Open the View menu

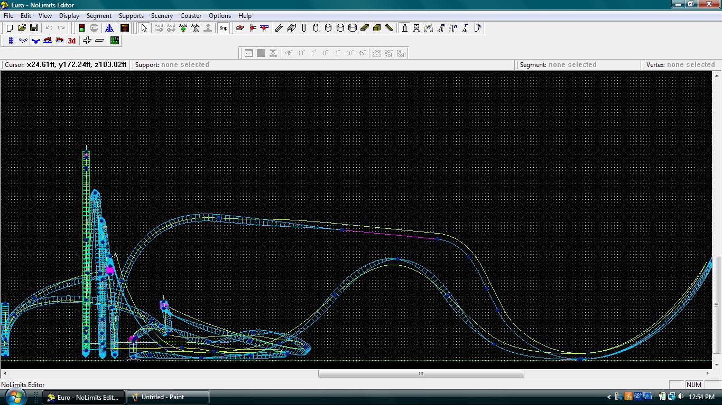[x=45, y=16]
